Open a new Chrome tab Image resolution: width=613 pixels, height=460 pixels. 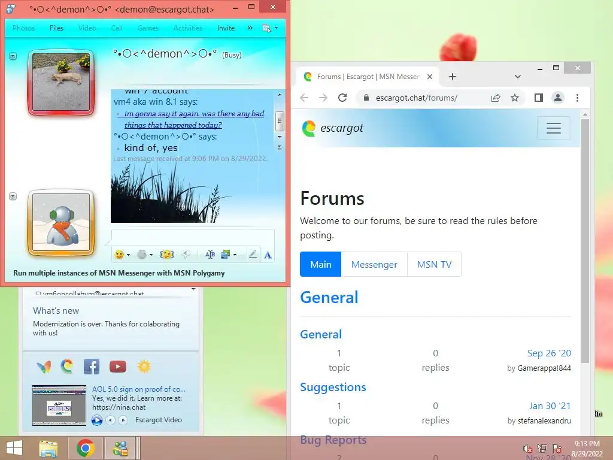click(x=453, y=77)
